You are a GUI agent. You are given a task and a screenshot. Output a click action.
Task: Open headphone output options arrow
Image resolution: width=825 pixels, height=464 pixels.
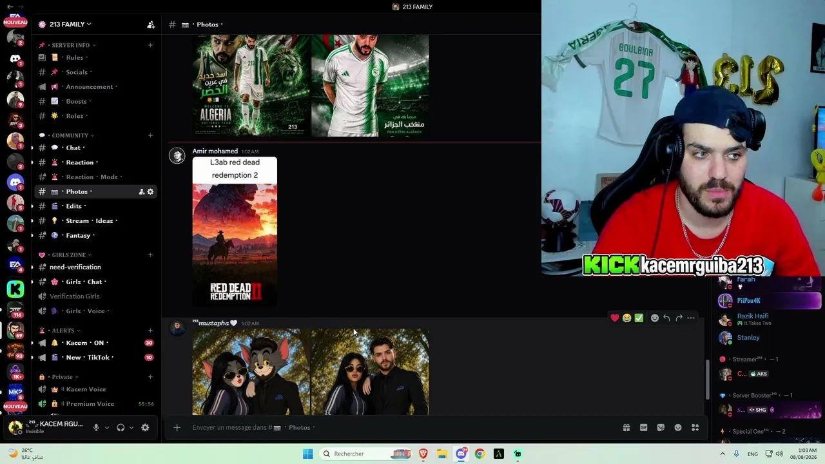[x=131, y=427]
